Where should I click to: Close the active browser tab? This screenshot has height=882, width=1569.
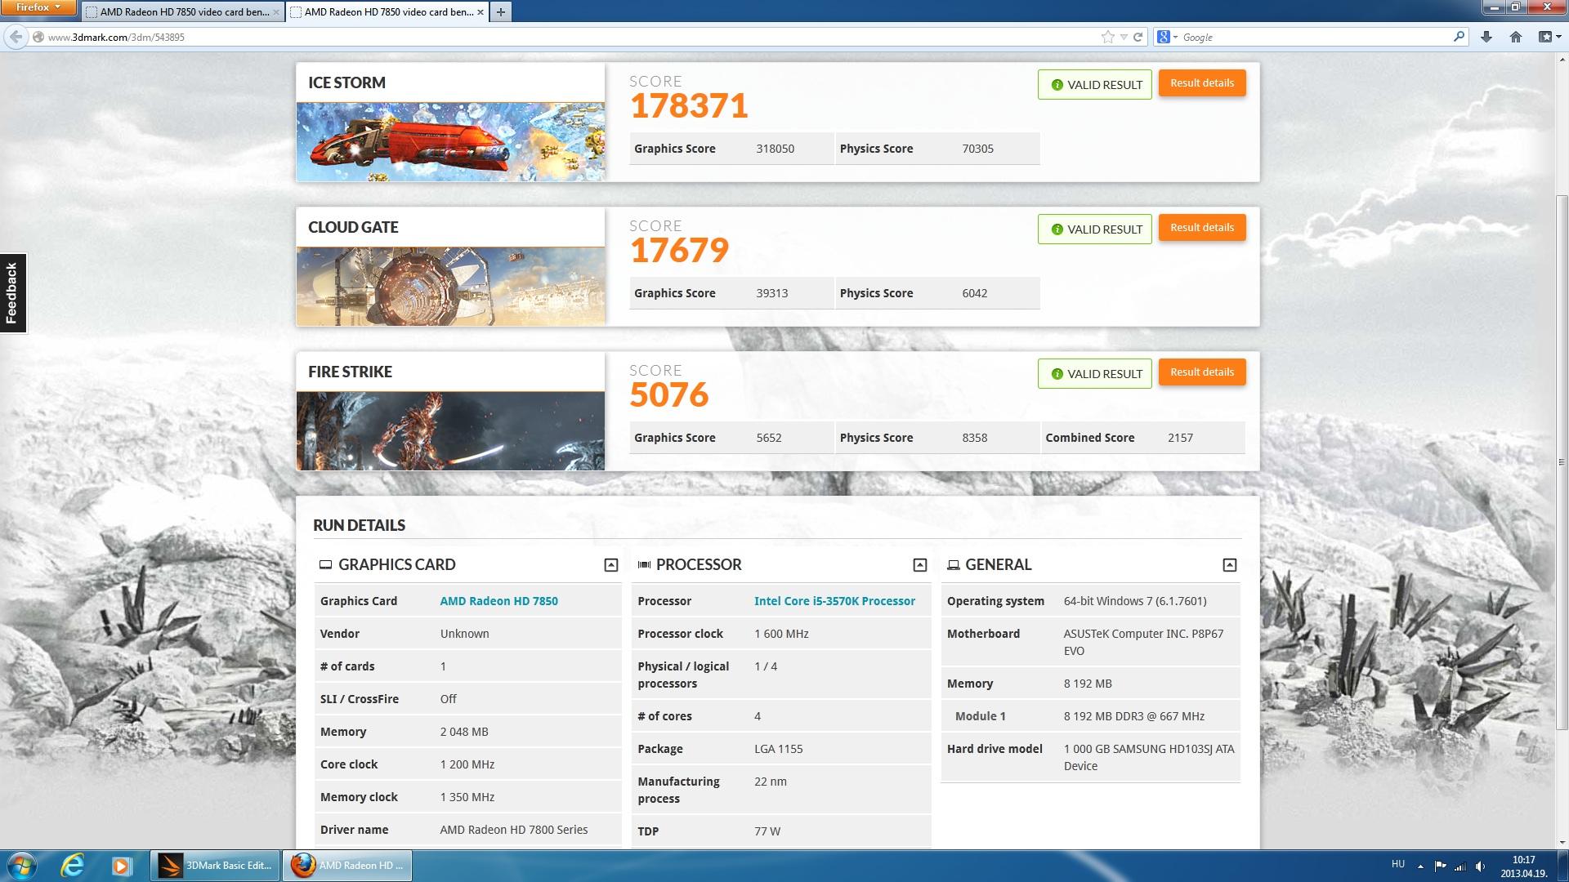481,12
